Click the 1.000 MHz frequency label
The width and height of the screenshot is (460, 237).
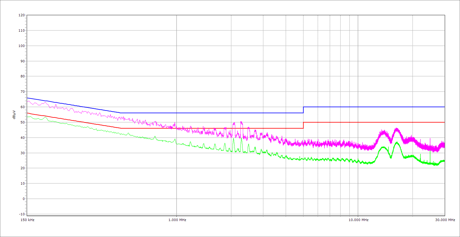click(x=177, y=220)
